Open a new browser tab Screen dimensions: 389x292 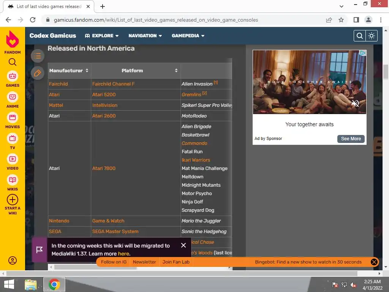click(x=103, y=6)
